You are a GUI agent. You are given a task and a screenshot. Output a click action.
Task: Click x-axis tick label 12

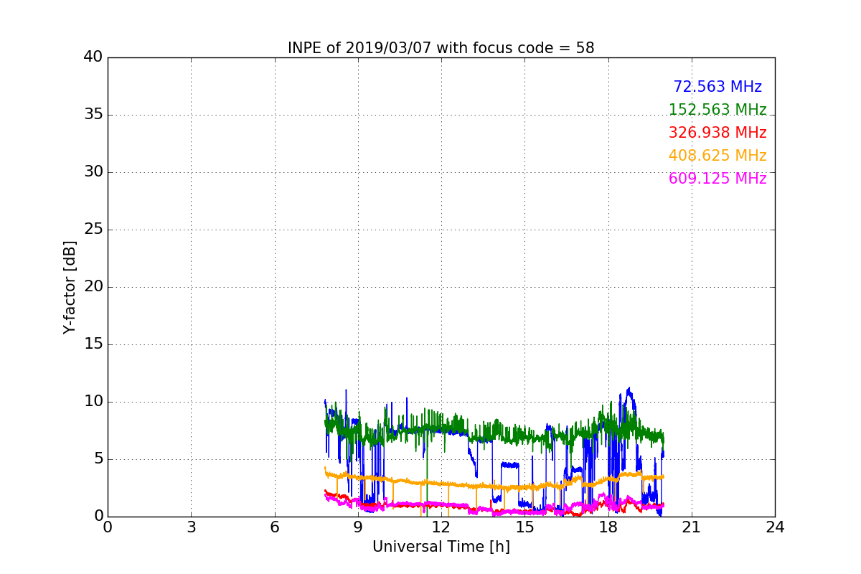(441, 527)
